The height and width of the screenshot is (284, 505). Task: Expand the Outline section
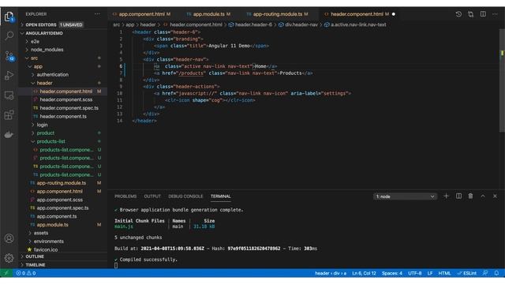coord(63,256)
